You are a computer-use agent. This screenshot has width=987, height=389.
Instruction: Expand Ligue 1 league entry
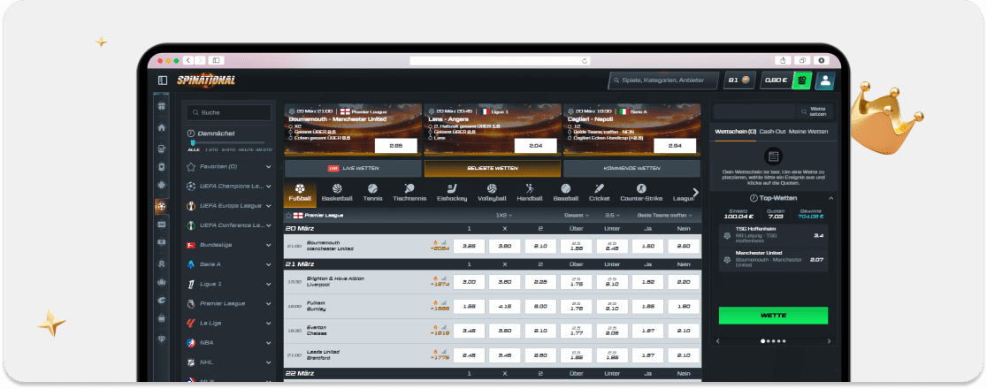click(269, 284)
